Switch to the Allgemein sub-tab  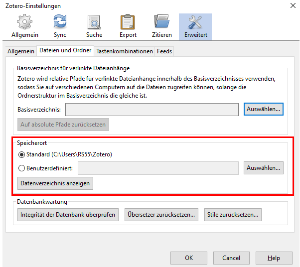tap(21, 51)
